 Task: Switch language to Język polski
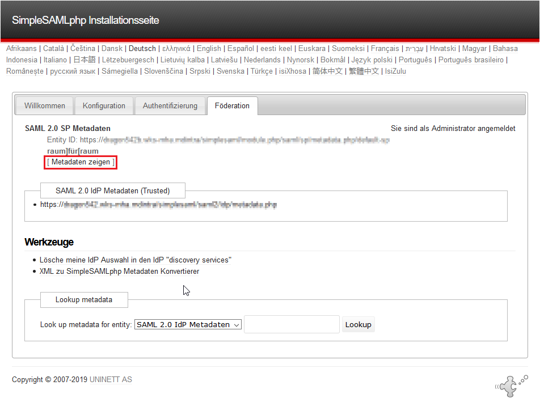(x=372, y=60)
